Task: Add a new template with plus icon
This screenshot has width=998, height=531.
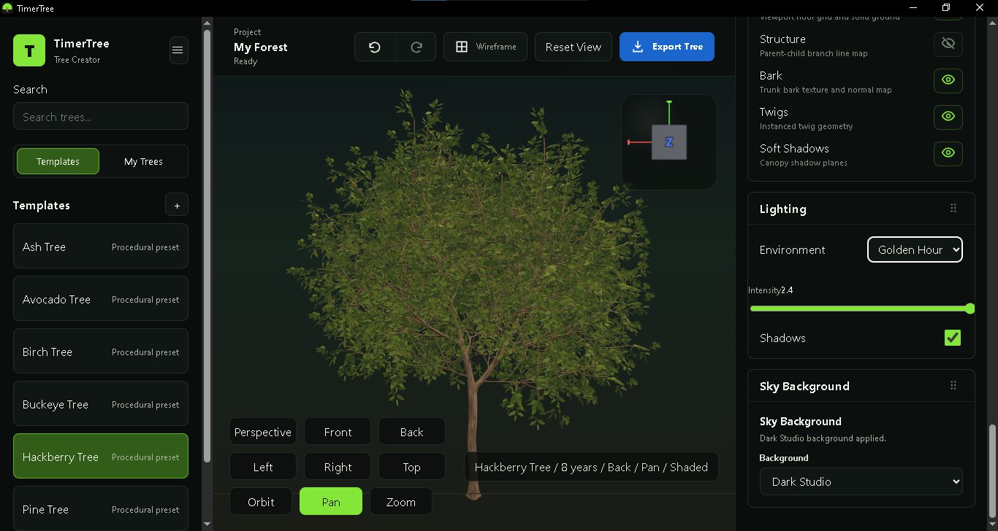Action: click(177, 206)
